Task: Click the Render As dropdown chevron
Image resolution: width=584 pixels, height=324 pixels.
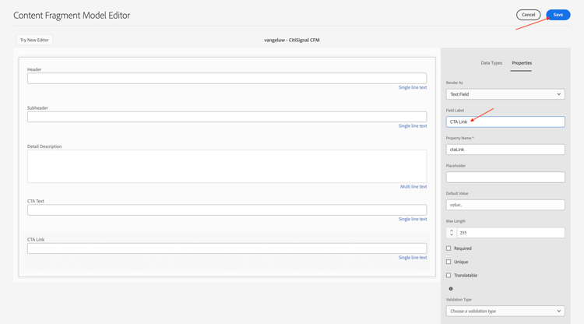Action: pyautogui.click(x=558, y=94)
